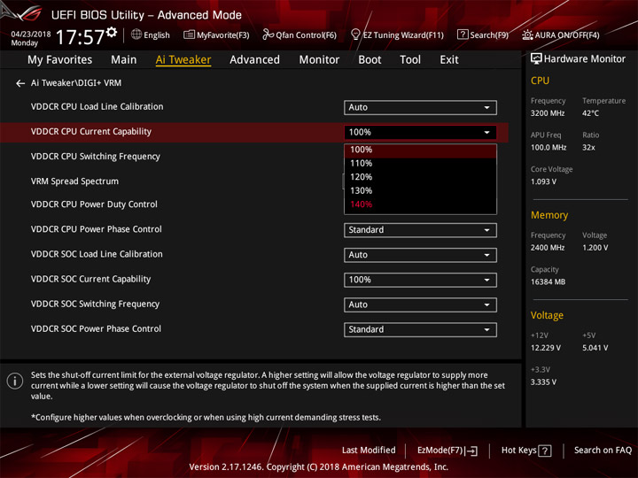Click the settings gear icon next to clock
This screenshot has width=638, height=478.
[112, 33]
